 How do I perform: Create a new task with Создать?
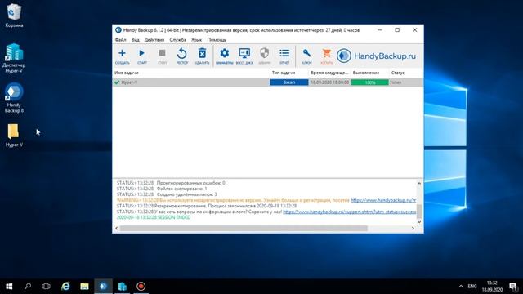[122, 56]
